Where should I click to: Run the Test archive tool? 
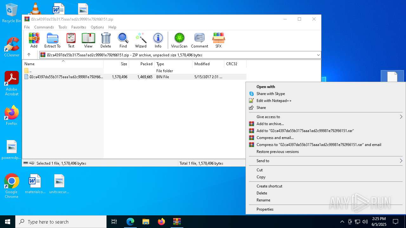[x=71, y=40]
